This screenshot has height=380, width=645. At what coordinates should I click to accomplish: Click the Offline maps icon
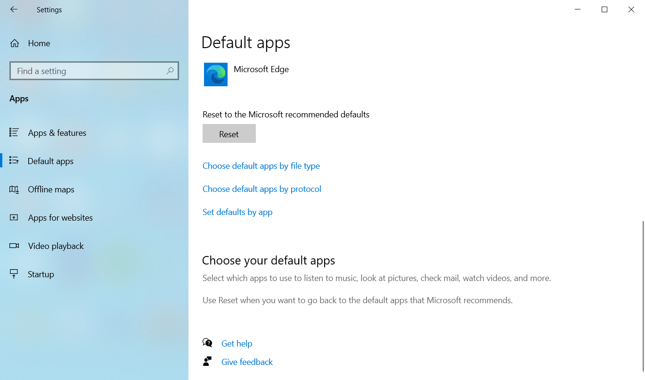(14, 189)
